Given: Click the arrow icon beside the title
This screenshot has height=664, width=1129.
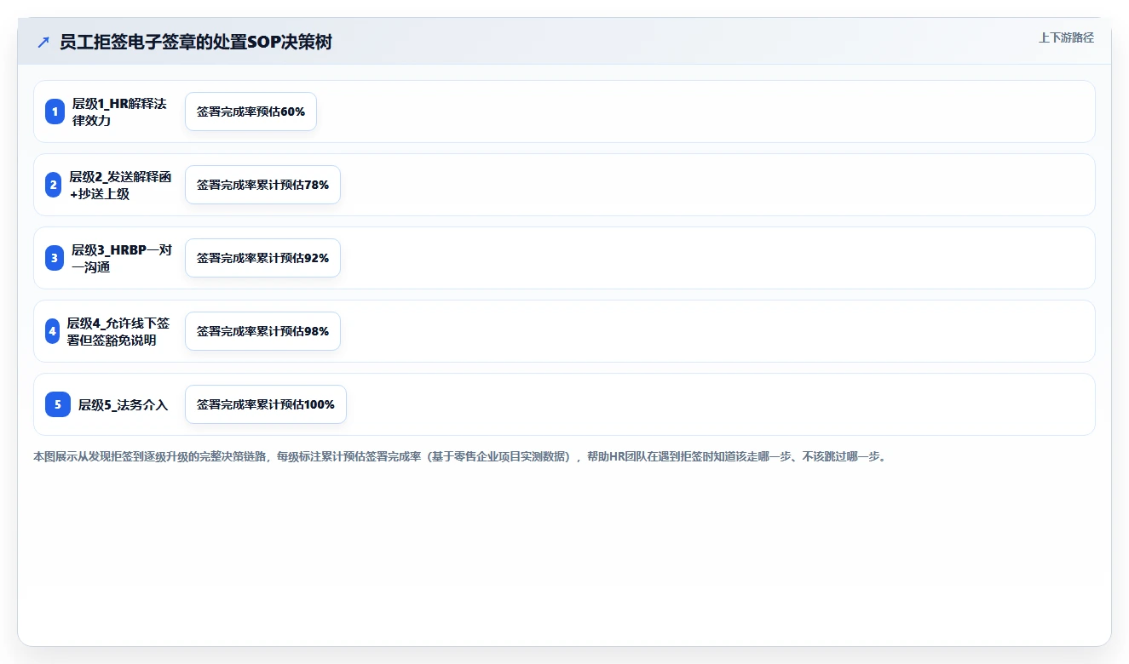Looking at the screenshot, I should tap(43, 43).
